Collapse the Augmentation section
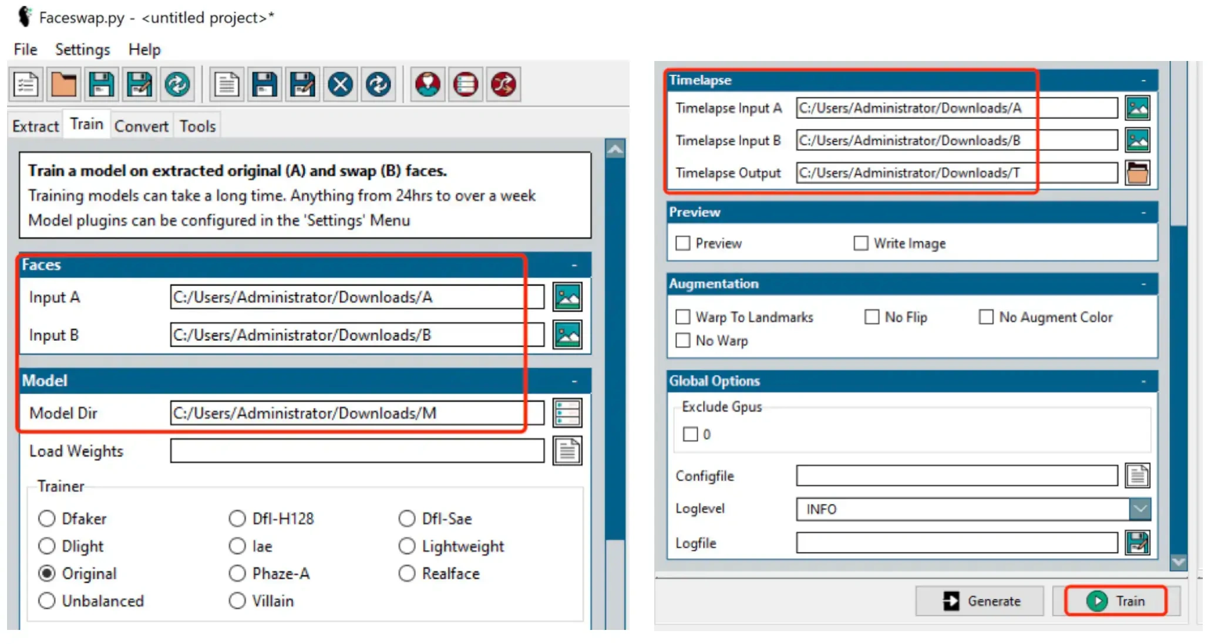 coord(1143,284)
